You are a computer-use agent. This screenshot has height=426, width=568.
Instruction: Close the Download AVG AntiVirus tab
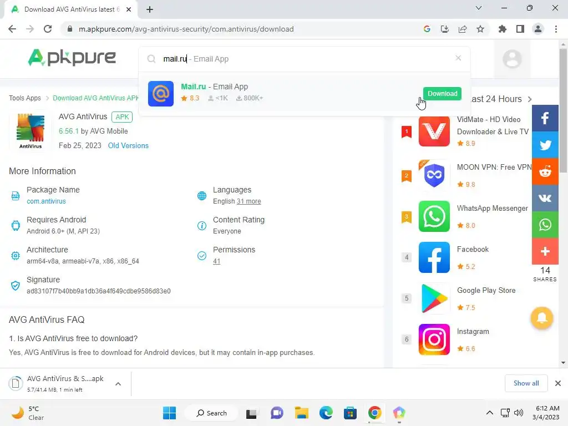point(129,9)
